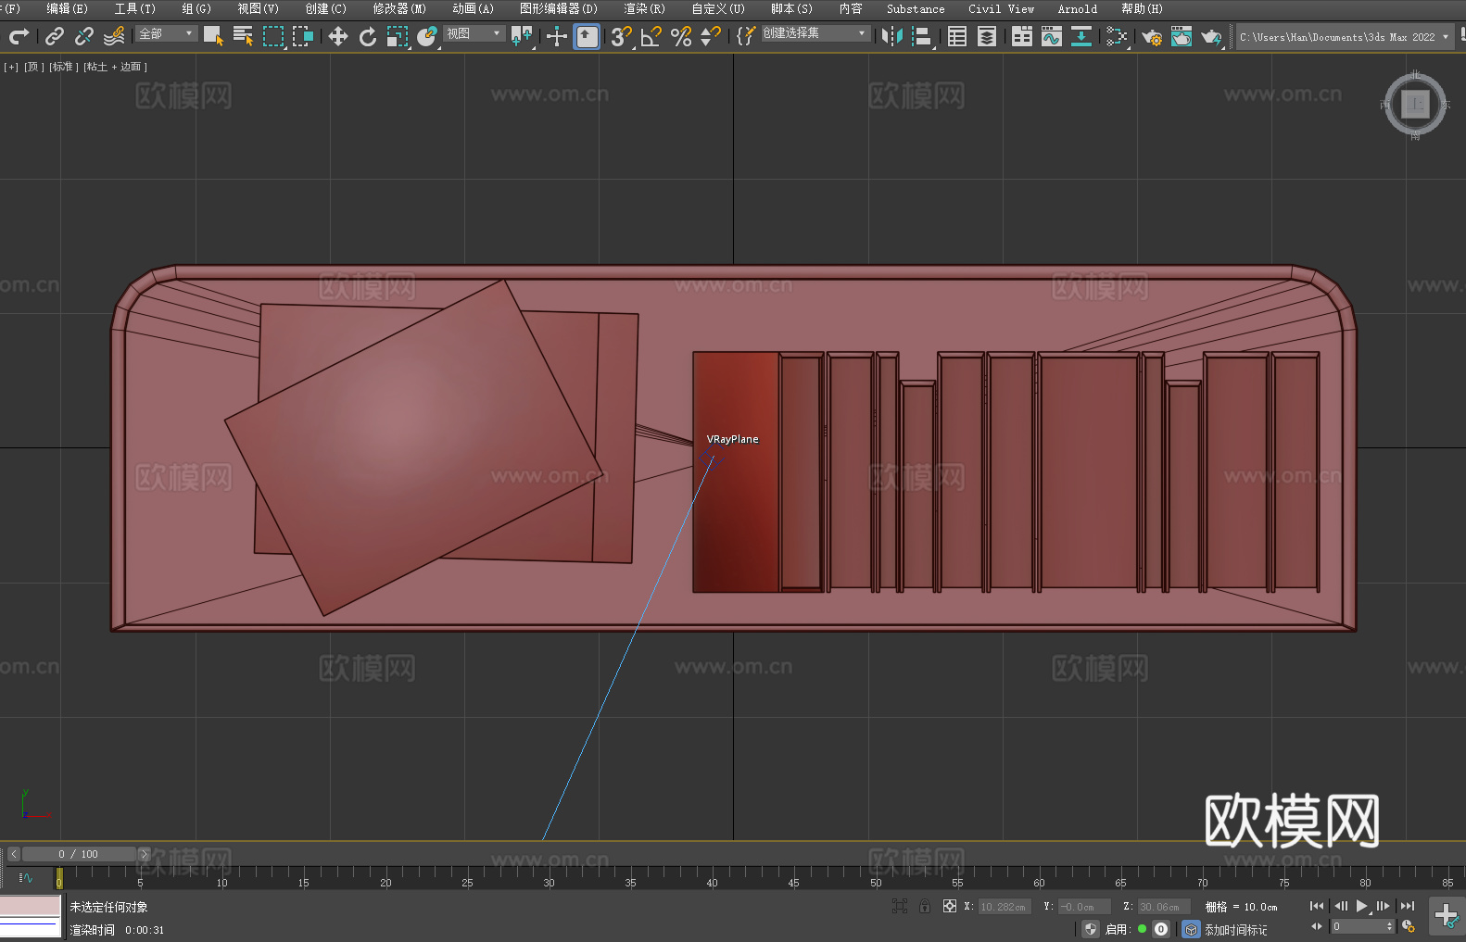This screenshot has height=942, width=1466.
Task: Open Render Setup teapot gear icon
Action: 1152,36
